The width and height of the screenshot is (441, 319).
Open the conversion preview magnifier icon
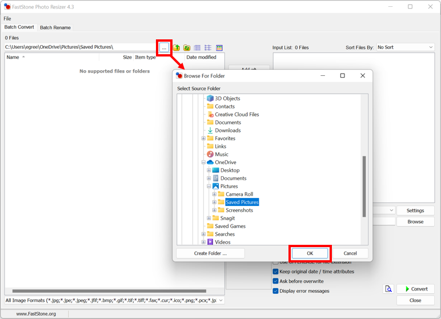click(x=388, y=289)
